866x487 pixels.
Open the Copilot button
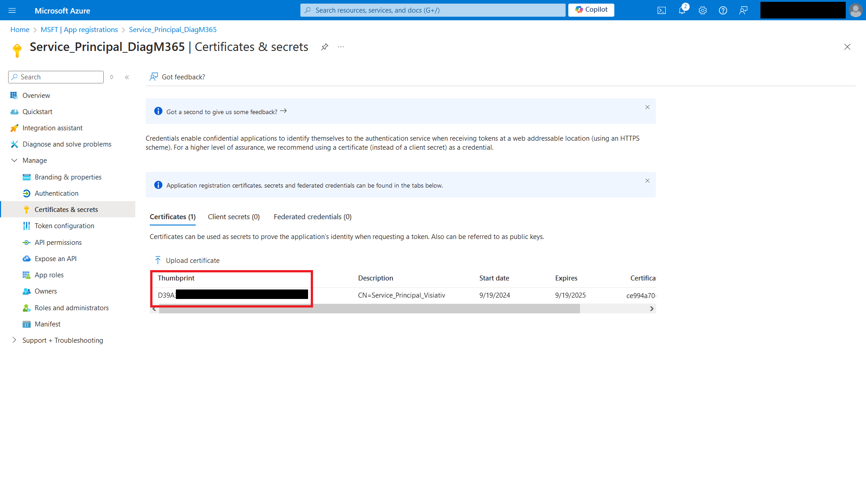591,10
